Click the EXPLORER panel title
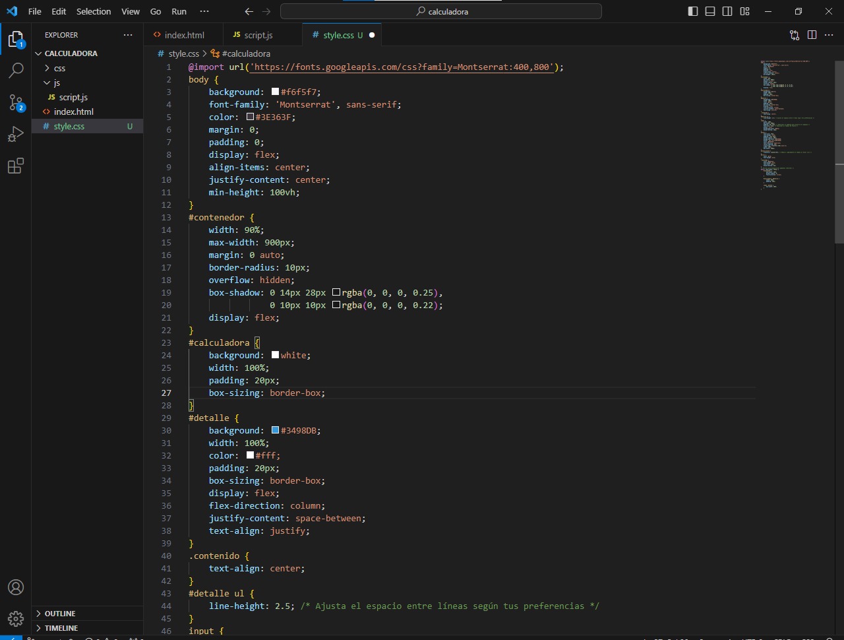The width and height of the screenshot is (844, 640). [x=61, y=35]
